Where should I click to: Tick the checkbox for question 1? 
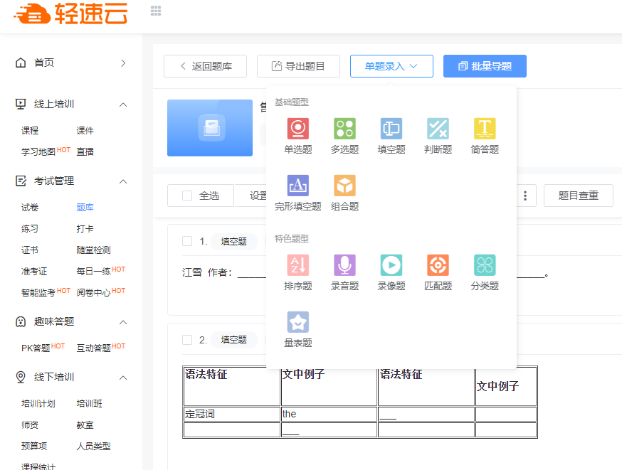[187, 241]
